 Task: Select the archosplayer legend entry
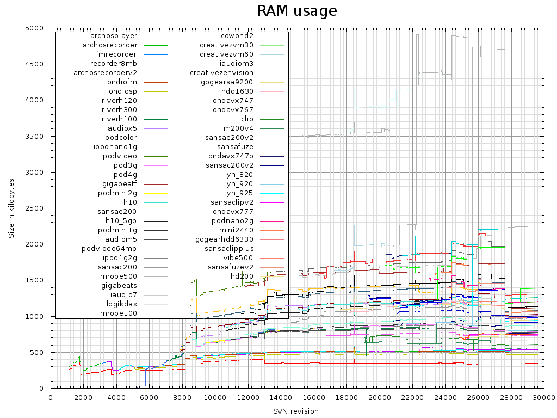[x=114, y=35]
